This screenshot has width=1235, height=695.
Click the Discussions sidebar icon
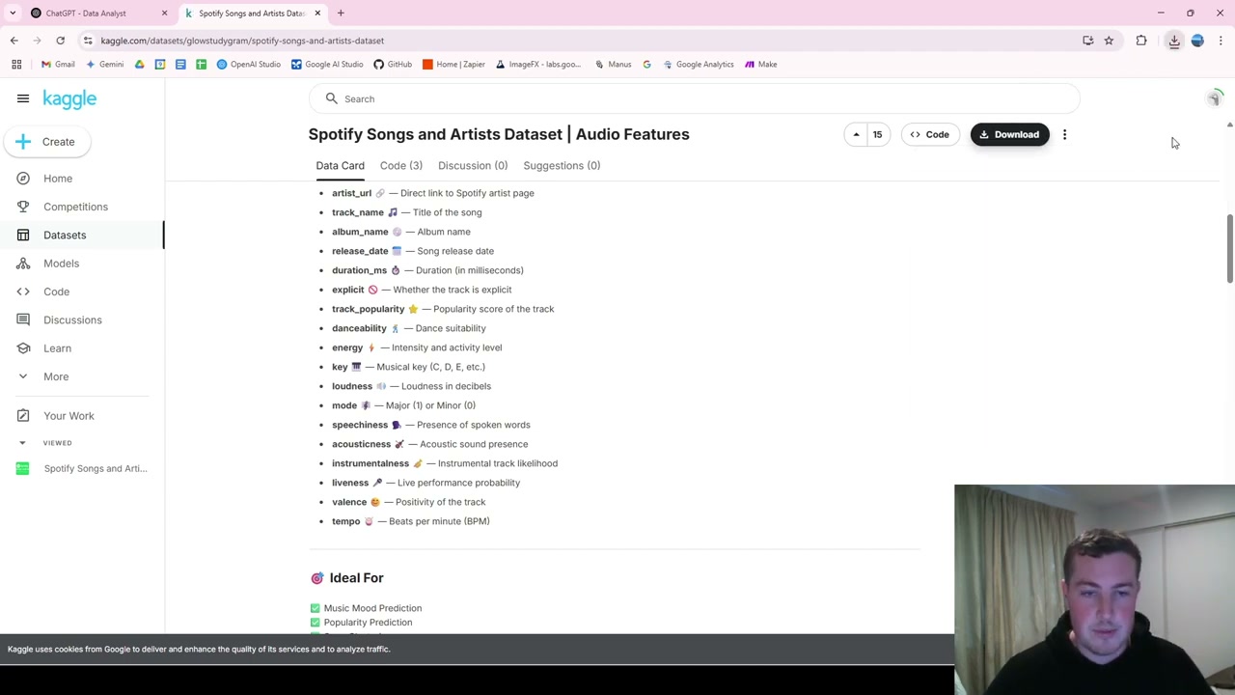pos(23,320)
